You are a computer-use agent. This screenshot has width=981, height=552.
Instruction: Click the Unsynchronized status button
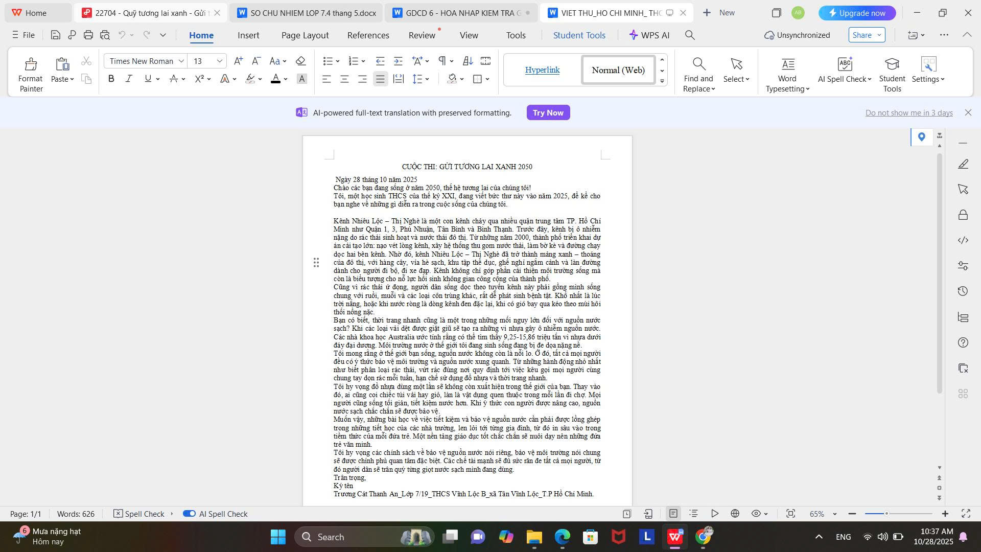[x=797, y=35]
